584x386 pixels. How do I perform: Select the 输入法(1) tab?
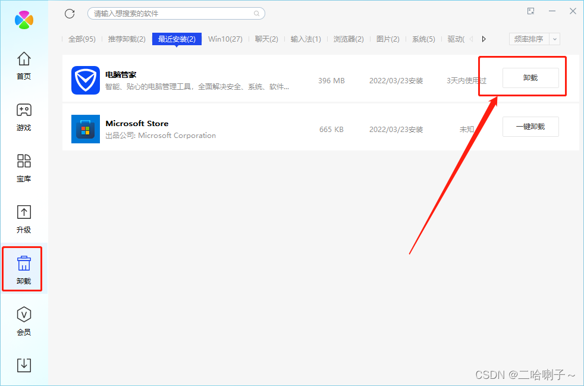306,39
